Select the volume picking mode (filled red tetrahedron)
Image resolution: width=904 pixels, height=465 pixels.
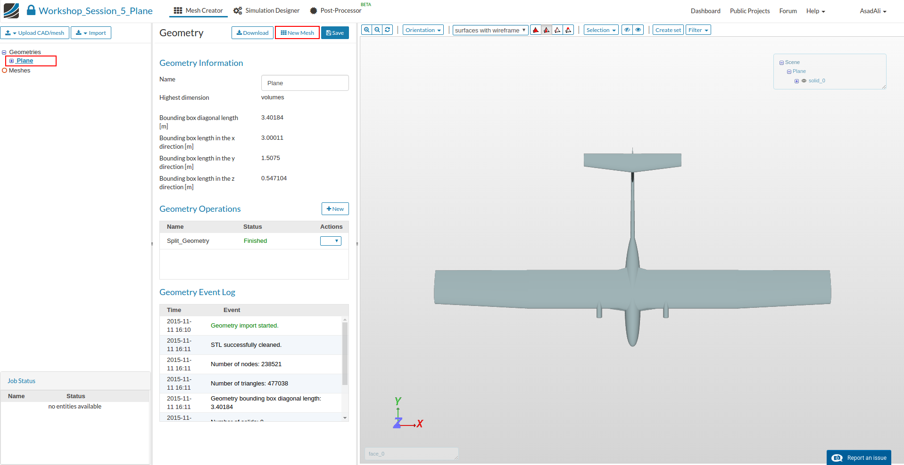tap(536, 30)
